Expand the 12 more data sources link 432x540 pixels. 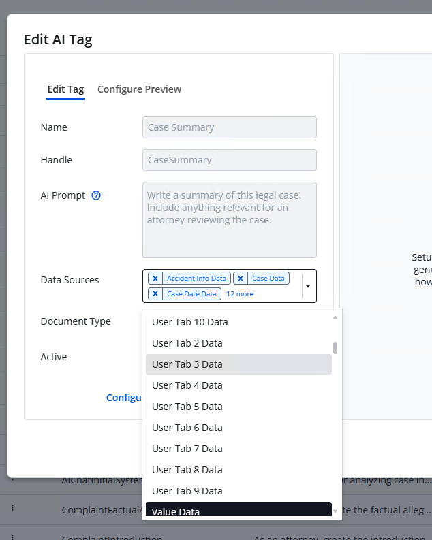point(240,294)
